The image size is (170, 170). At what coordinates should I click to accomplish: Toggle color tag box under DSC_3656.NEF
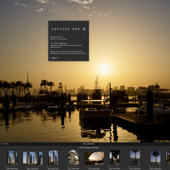pos(150,166)
